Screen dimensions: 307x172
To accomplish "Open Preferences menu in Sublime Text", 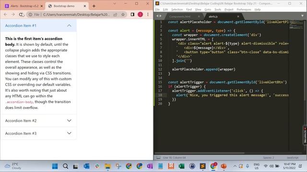I will [244, 10].
